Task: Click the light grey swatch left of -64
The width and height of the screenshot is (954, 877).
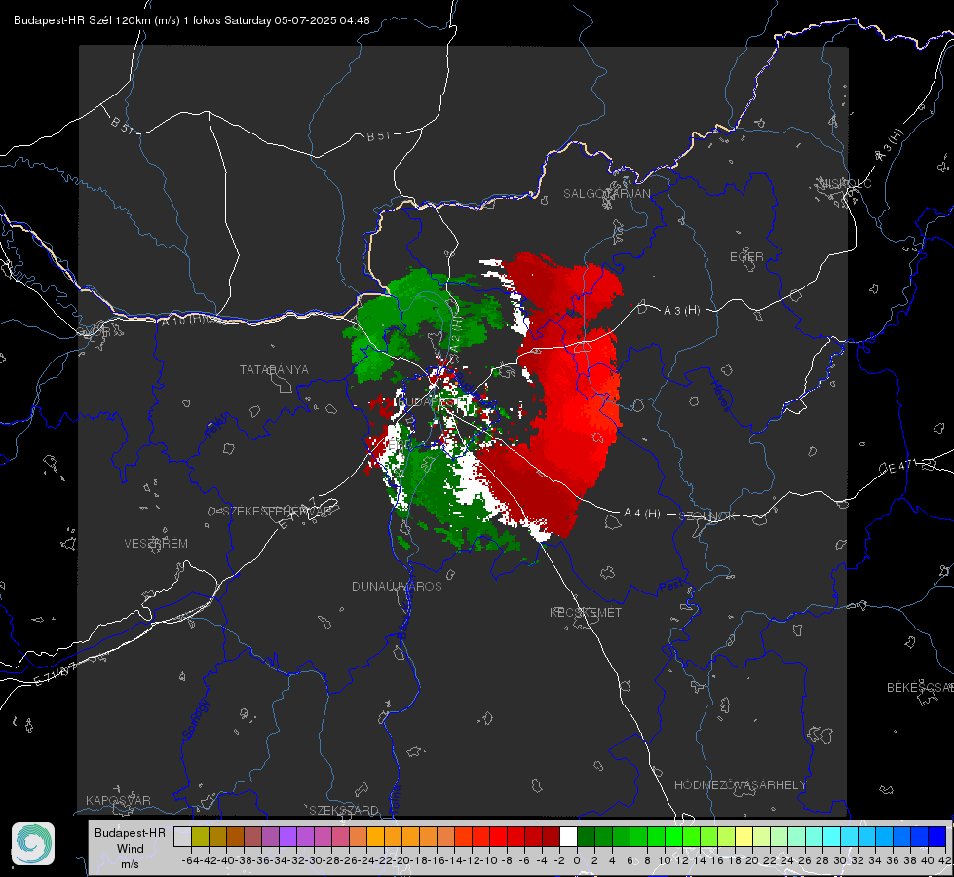Action: pyautogui.click(x=182, y=836)
